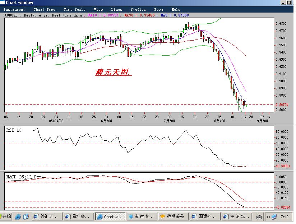Click the 05/04/08 date axis label
The image size is (296, 224).
pyautogui.click(x=56, y=121)
